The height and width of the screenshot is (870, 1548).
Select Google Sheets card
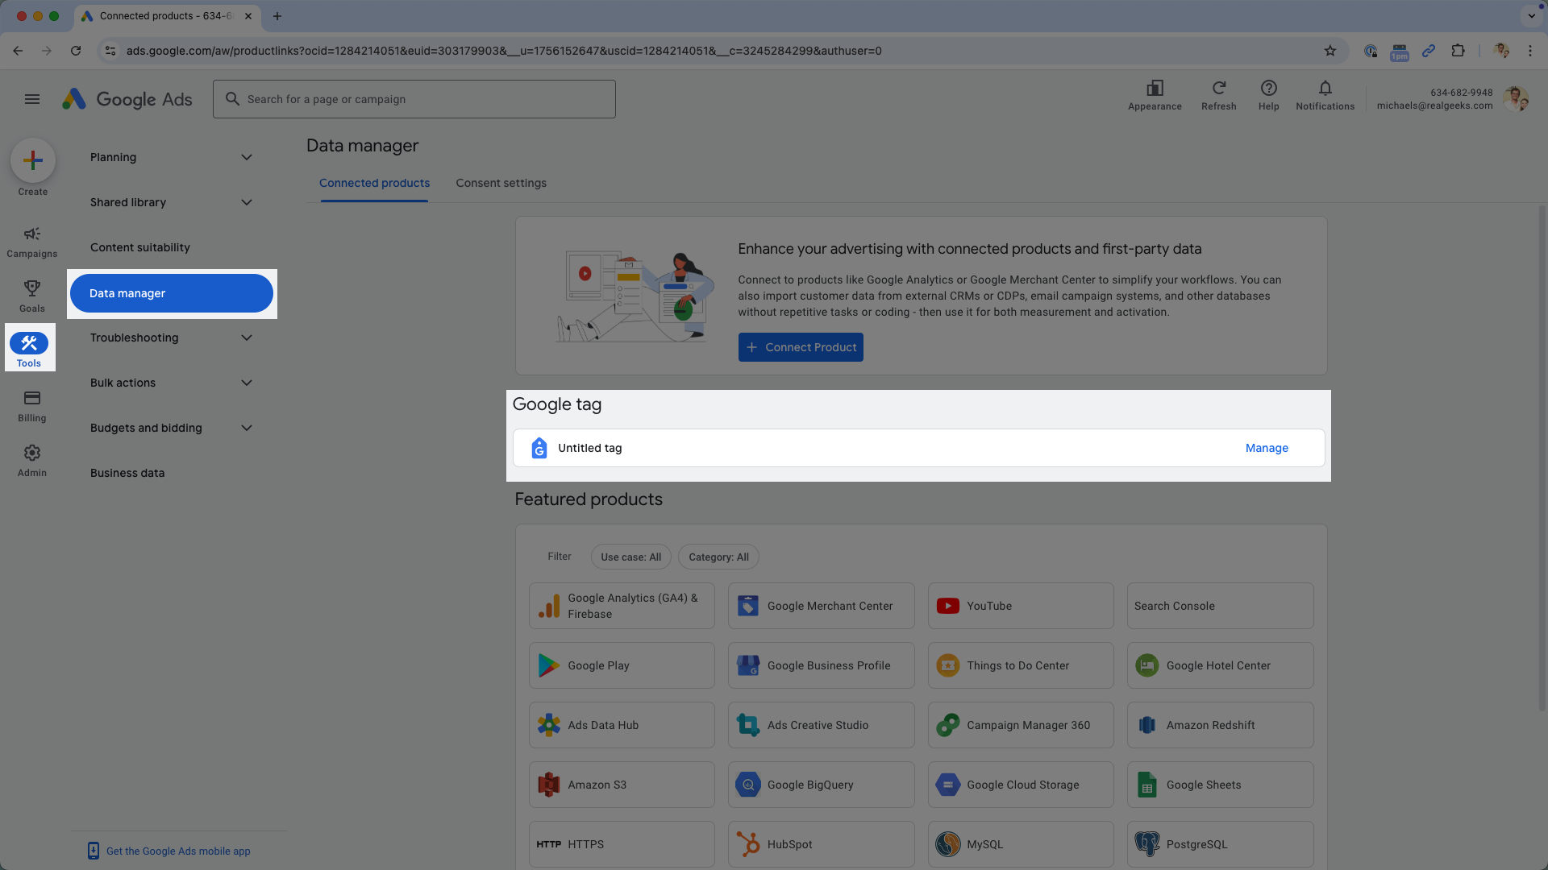(x=1220, y=785)
